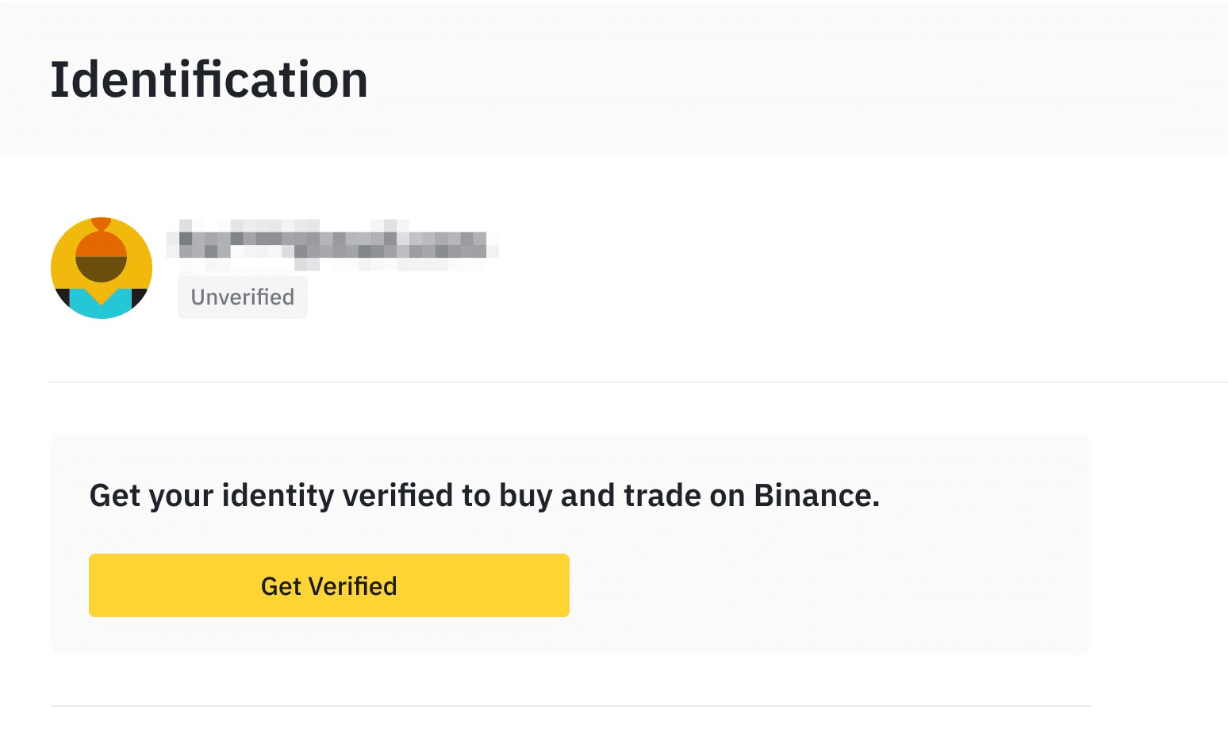Open identity verification via the yellow button
Screen dimensions: 1228x748
pos(328,585)
